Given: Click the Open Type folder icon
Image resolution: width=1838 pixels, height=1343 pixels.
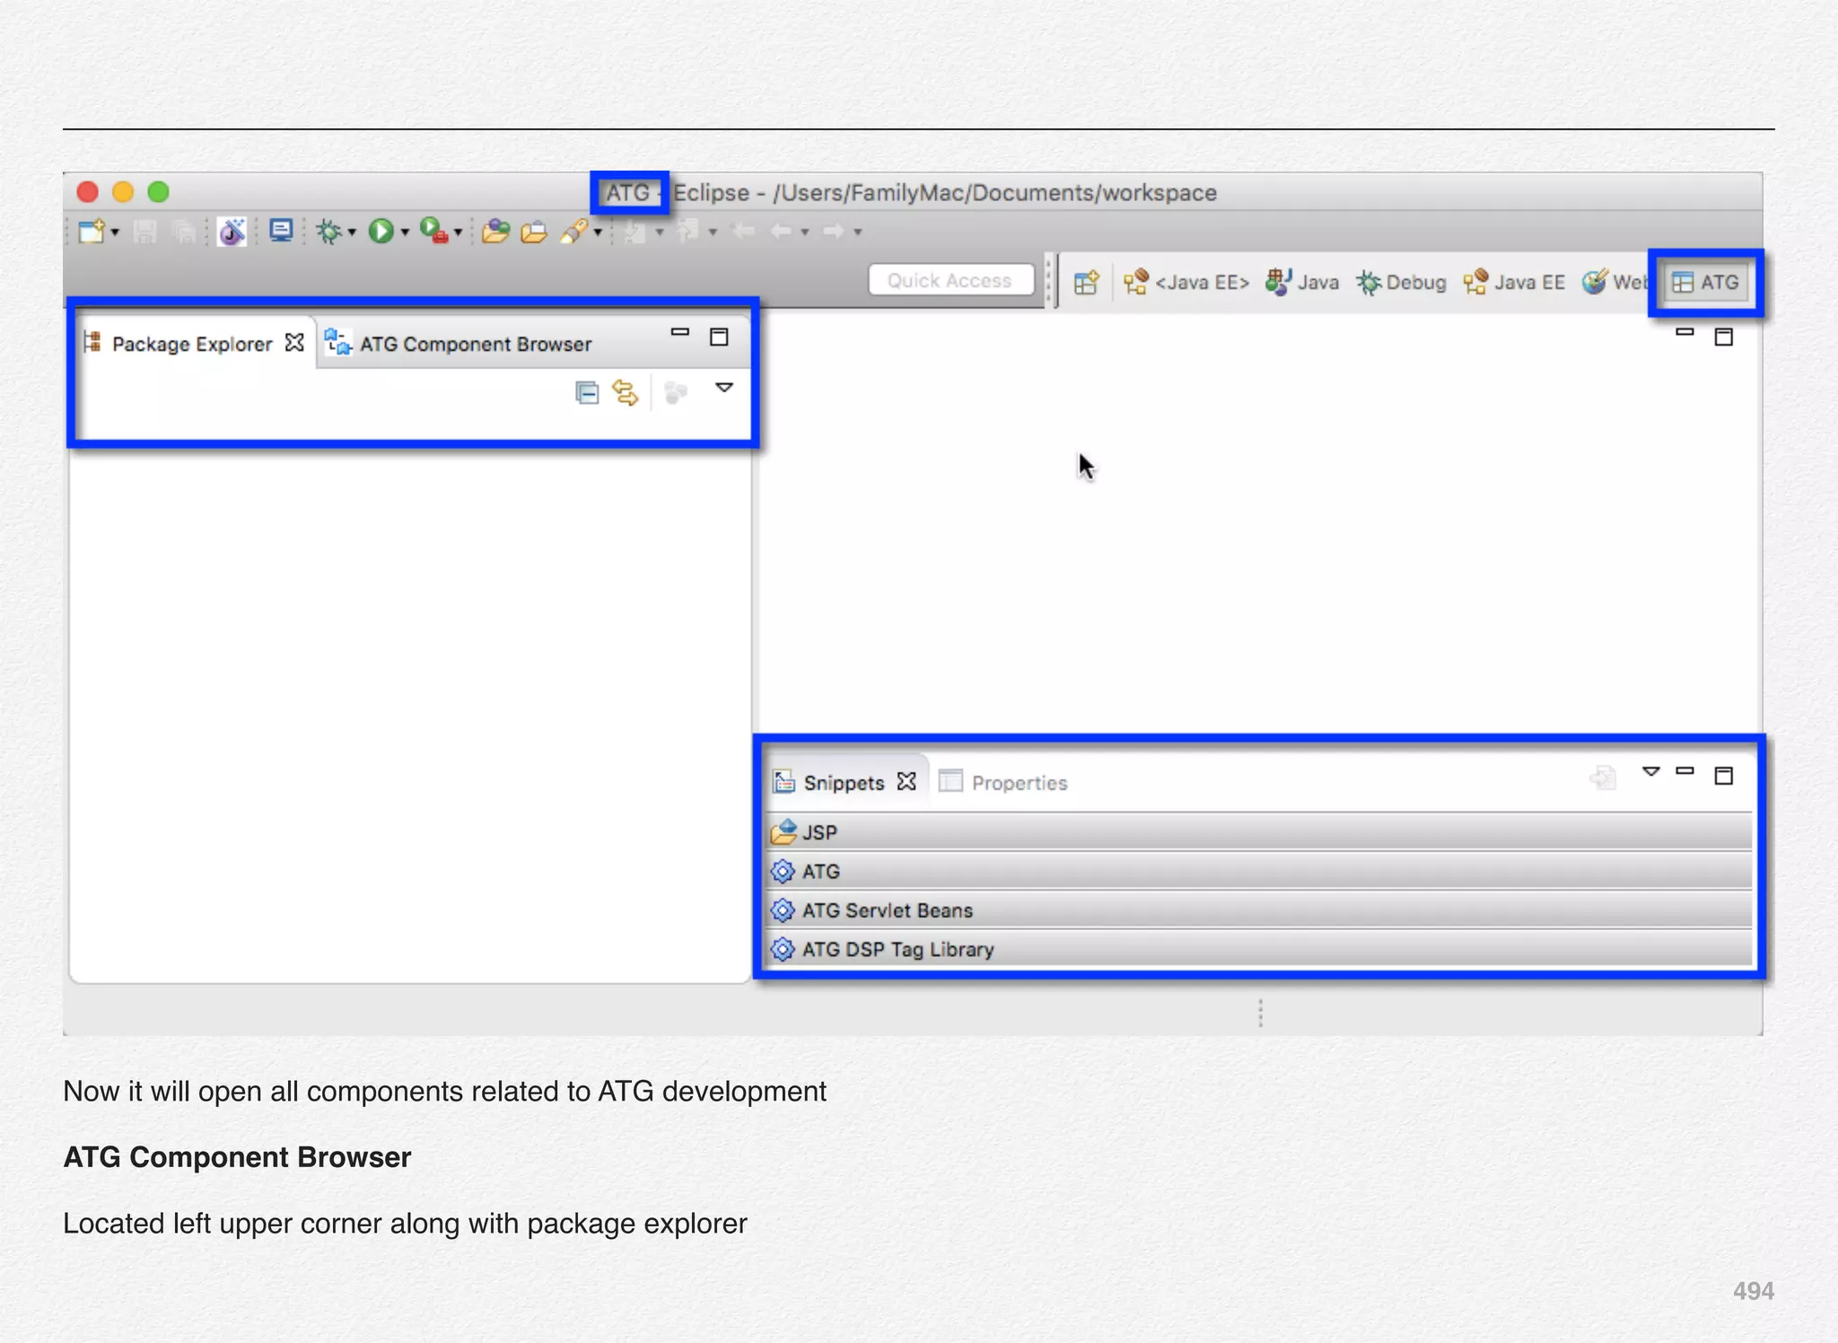Looking at the screenshot, I should point(495,232).
